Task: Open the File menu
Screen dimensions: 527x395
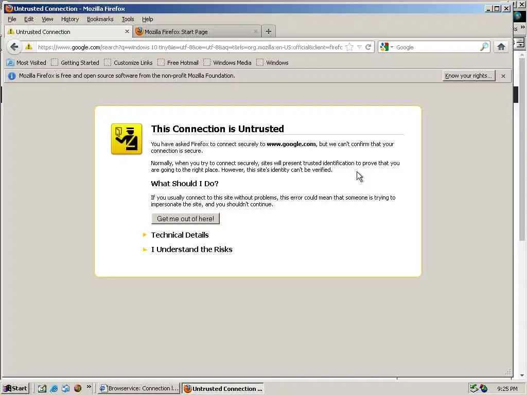Action: [x=12, y=19]
